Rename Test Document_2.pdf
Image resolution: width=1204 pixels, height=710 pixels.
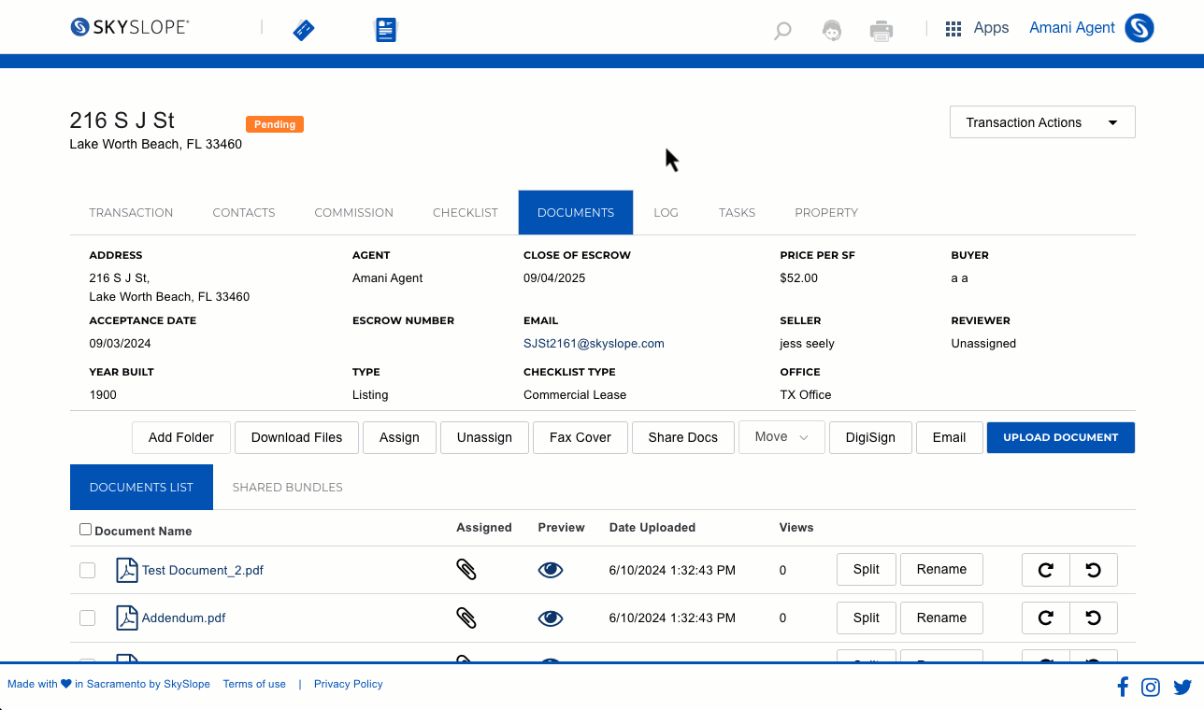click(x=941, y=569)
